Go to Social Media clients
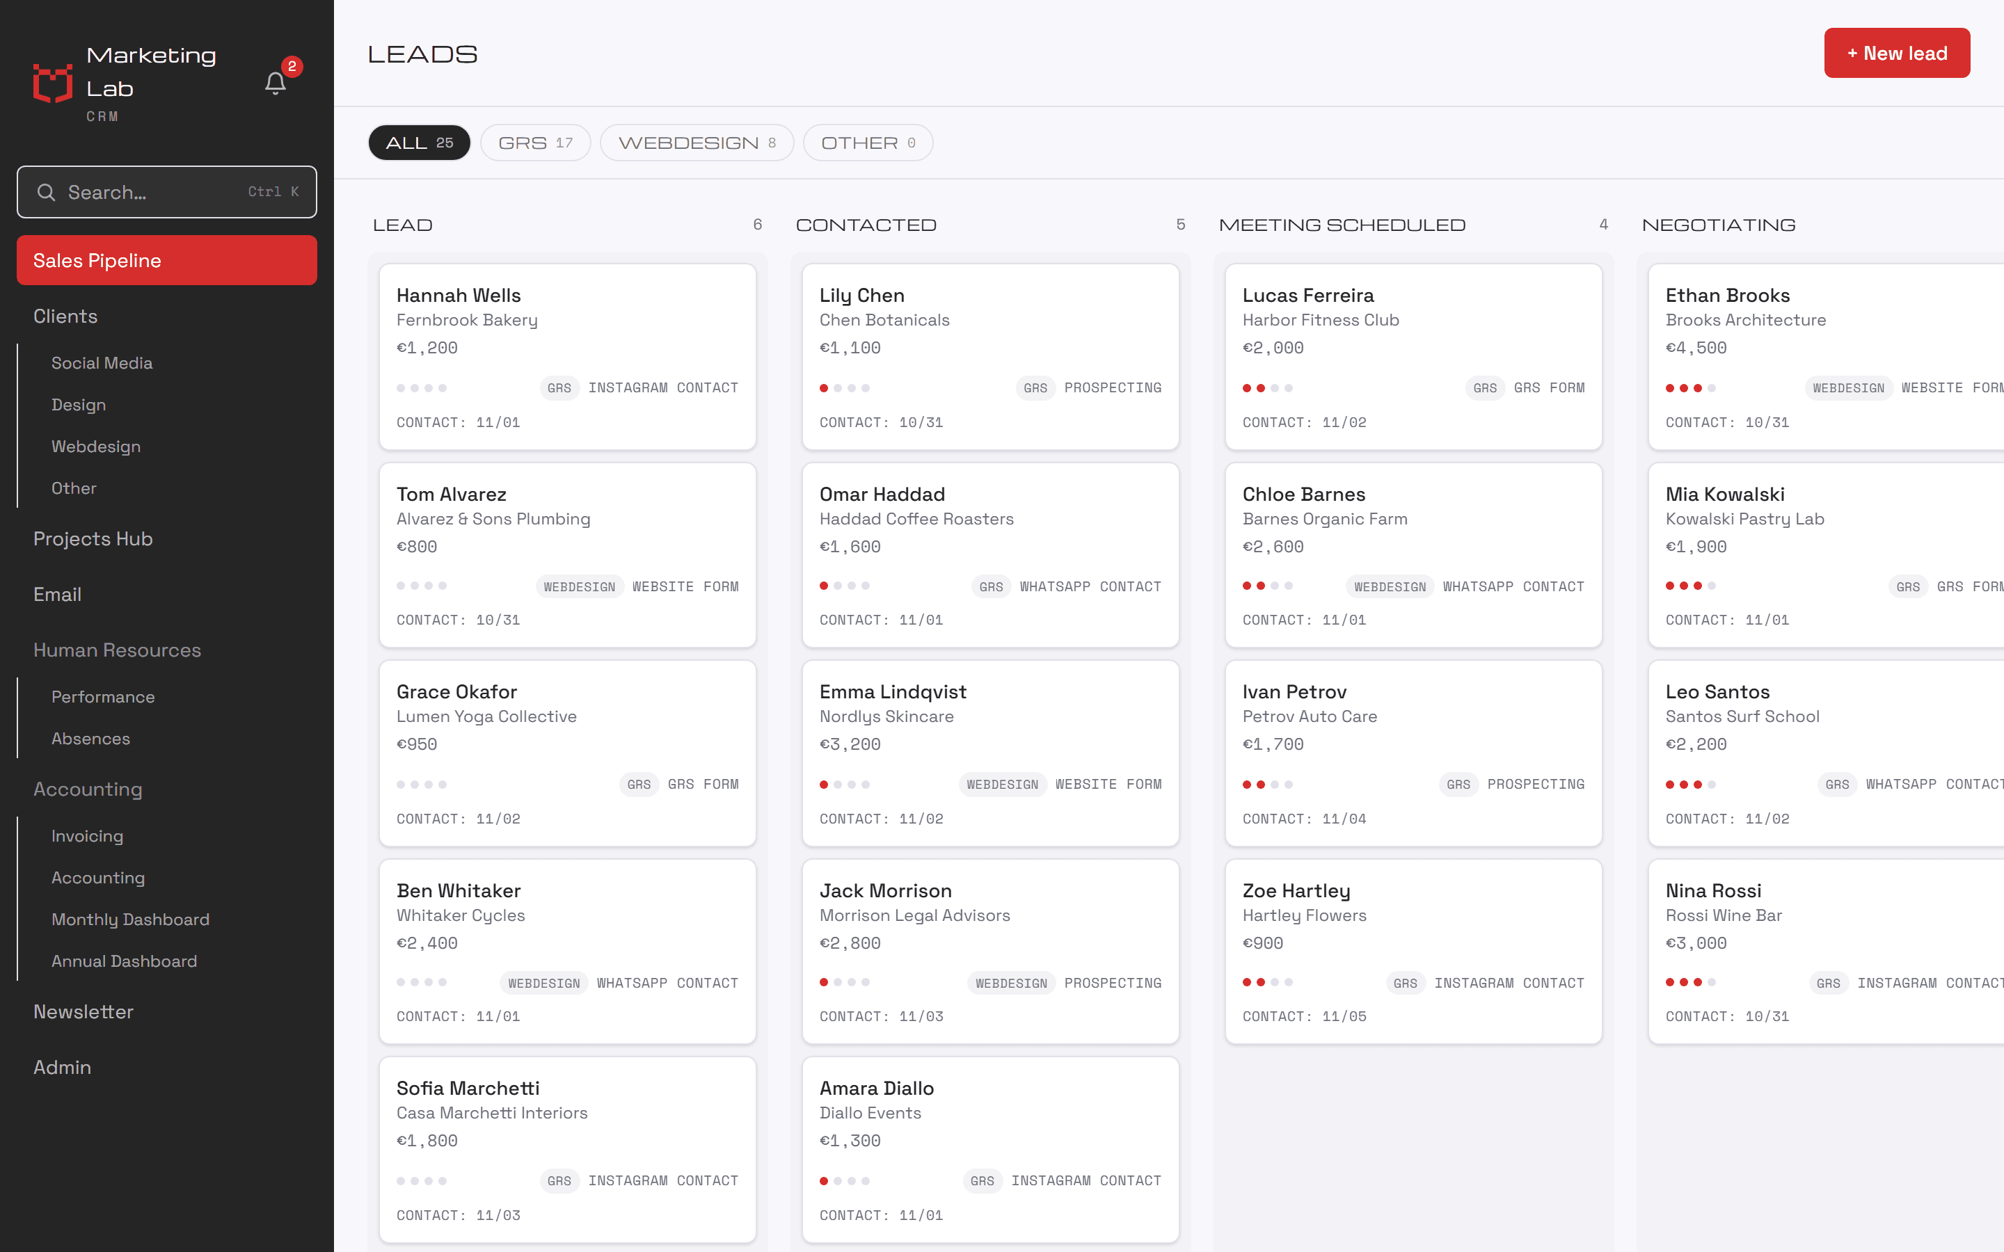The image size is (2004, 1252). [102, 362]
